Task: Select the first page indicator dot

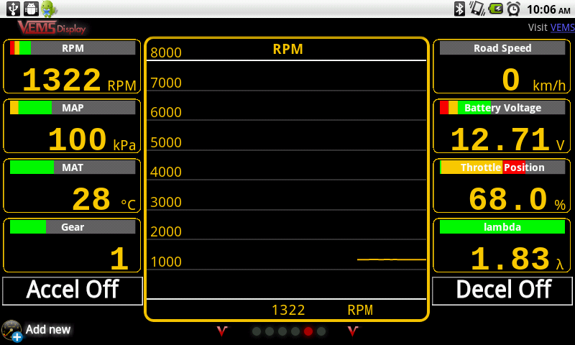Action: (x=257, y=331)
